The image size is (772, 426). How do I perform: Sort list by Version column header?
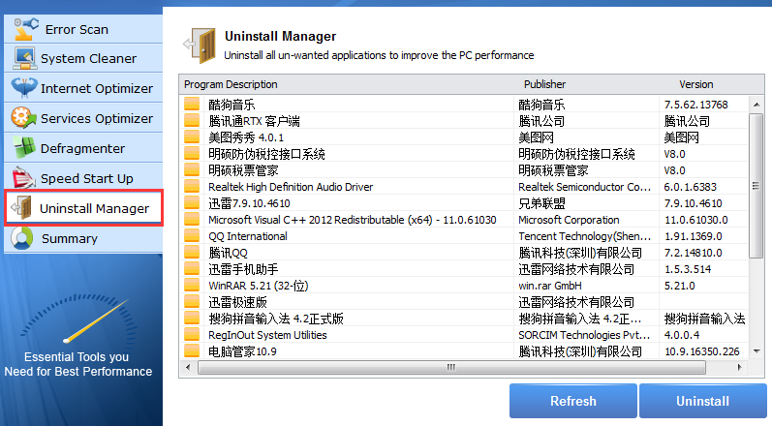[695, 84]
